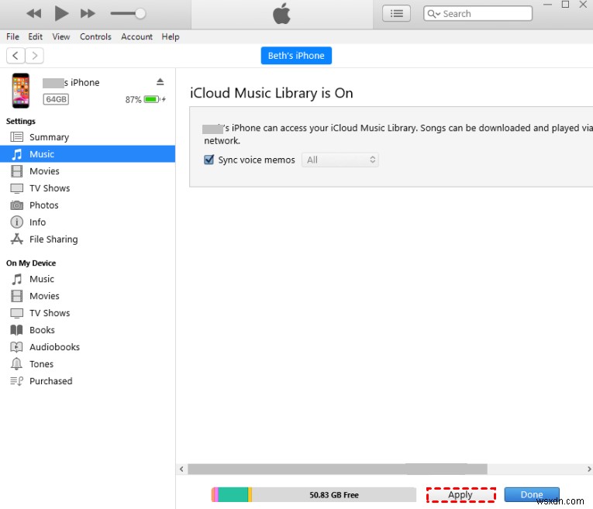Click the Info circle icon
Viewport: 593px width, 509px height.
[16, 222]
